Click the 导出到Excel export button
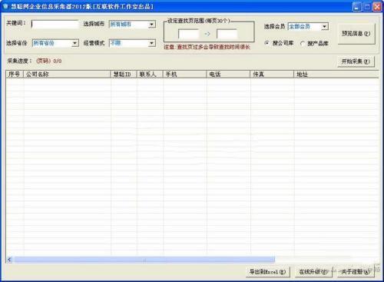 pyautogui.click(x=268, y=272)
